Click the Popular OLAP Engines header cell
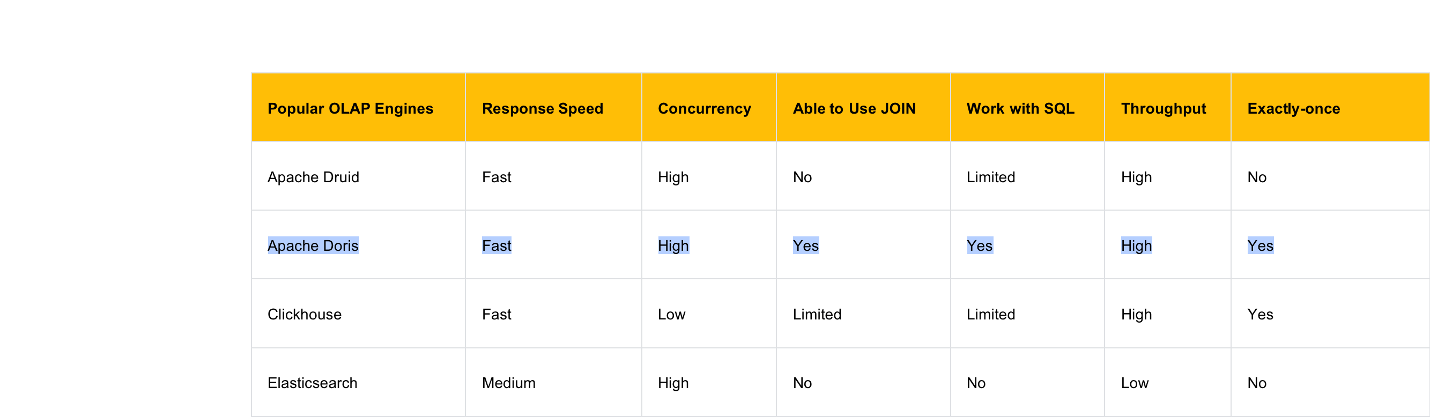This screenshot has width=1430, height=417. coord(350,108)
